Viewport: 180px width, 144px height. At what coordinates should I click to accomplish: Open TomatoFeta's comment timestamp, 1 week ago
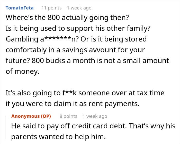79,8
